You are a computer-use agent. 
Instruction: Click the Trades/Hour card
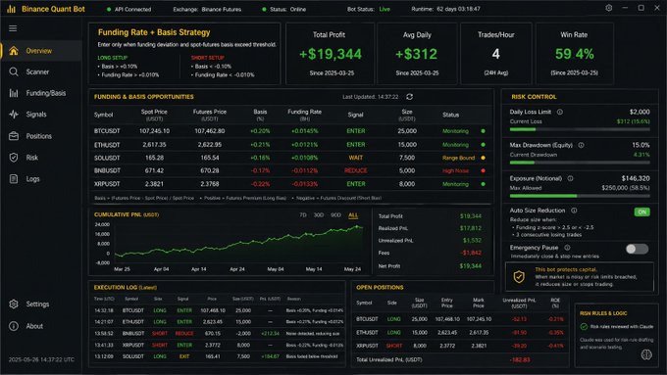496,54
